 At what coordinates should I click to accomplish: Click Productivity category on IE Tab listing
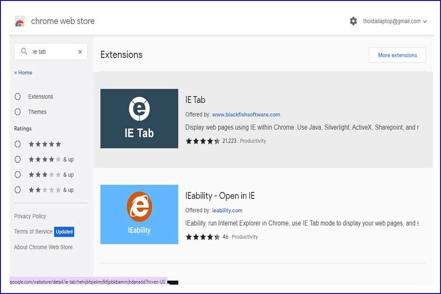(x=253, y=141)
